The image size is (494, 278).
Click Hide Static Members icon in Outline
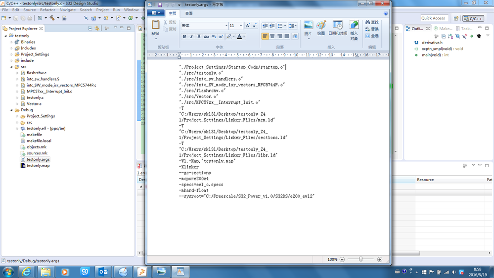(x=465, y=36)
